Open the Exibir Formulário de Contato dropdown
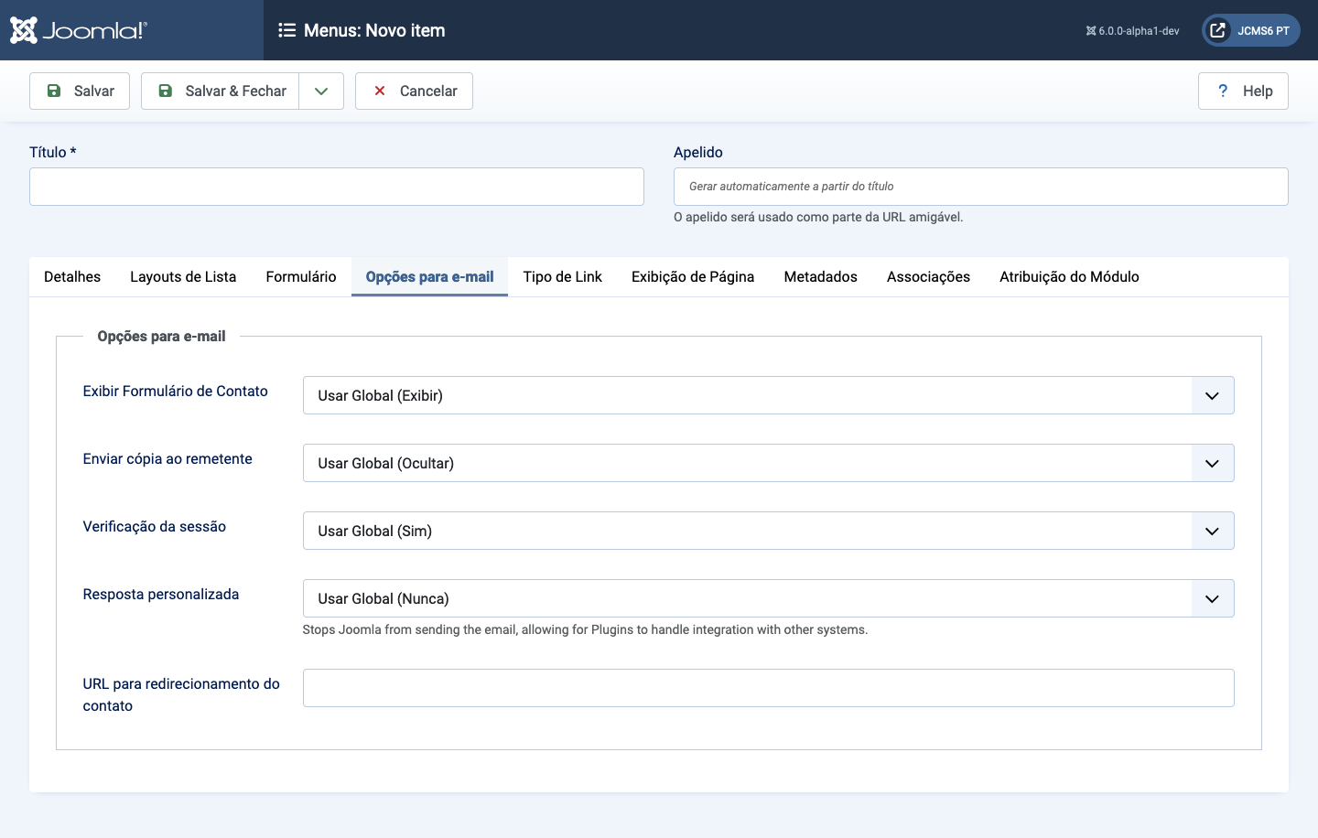 tap(769, 395)
